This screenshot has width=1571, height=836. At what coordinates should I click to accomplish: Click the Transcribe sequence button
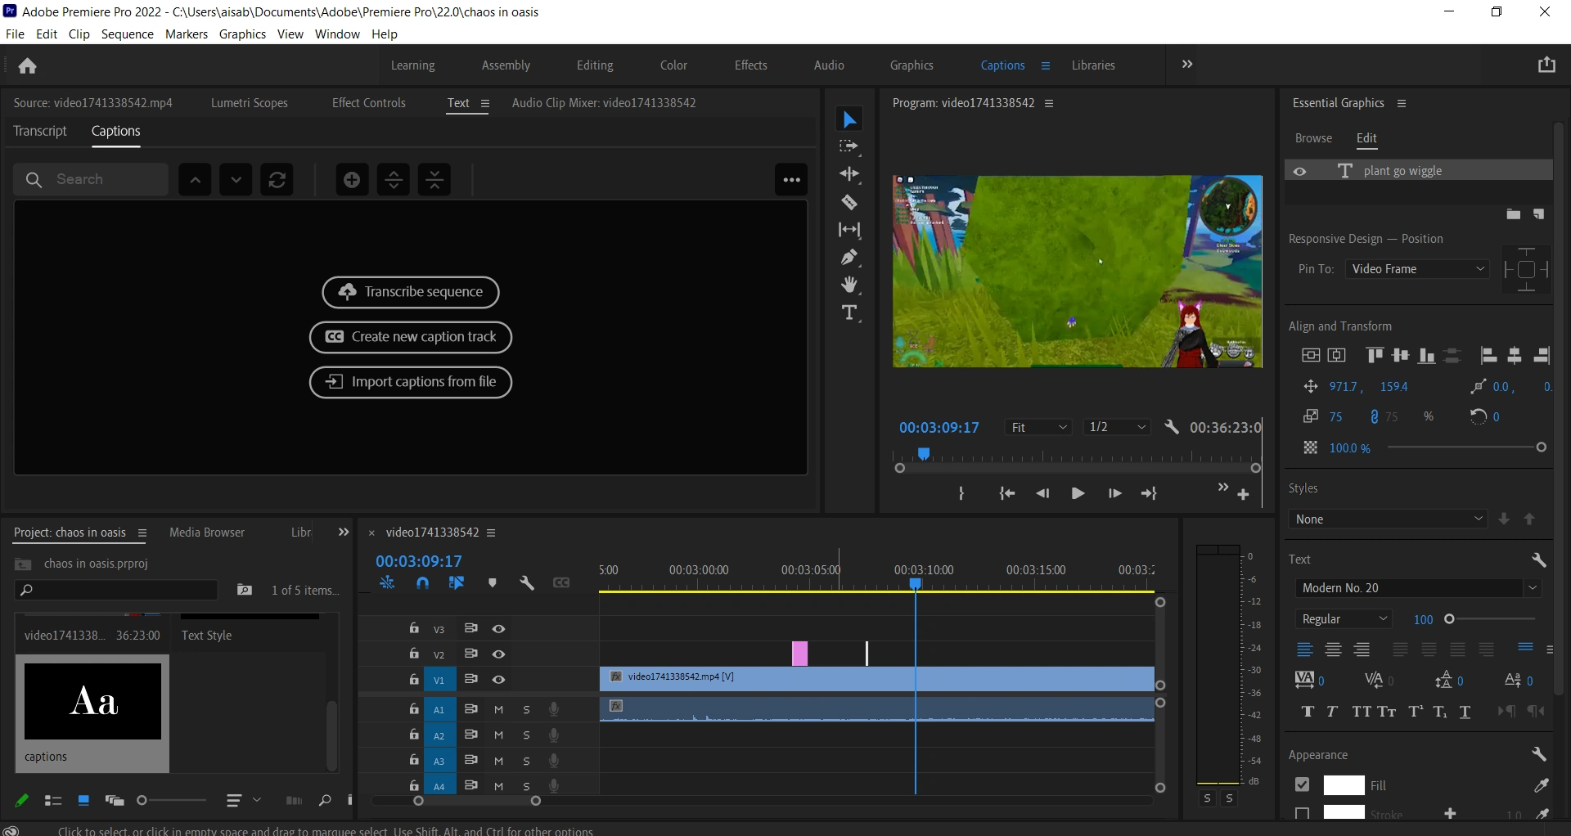point(411,292)
